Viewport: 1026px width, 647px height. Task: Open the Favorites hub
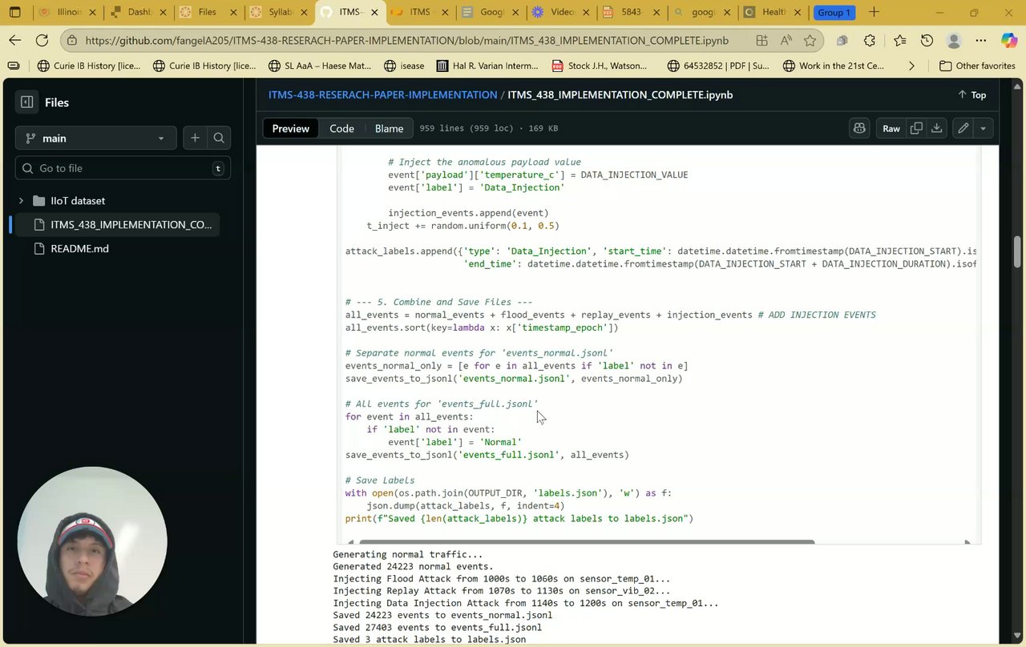click(899, 40)
